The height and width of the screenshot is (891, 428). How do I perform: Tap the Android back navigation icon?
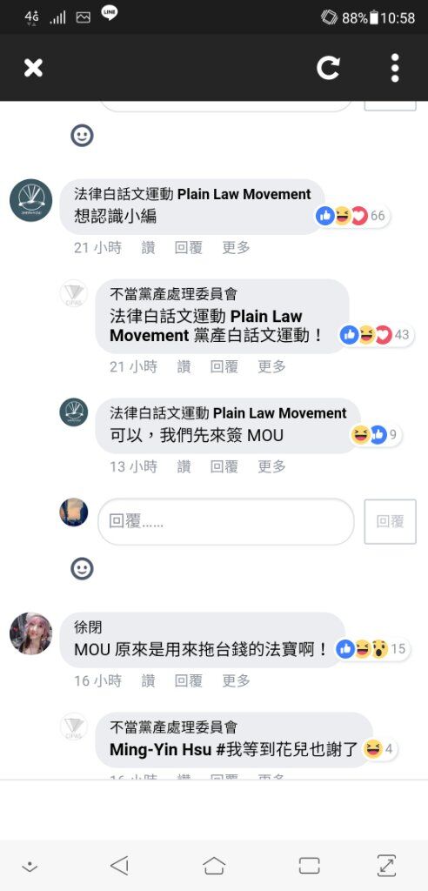tap(119, 866)
